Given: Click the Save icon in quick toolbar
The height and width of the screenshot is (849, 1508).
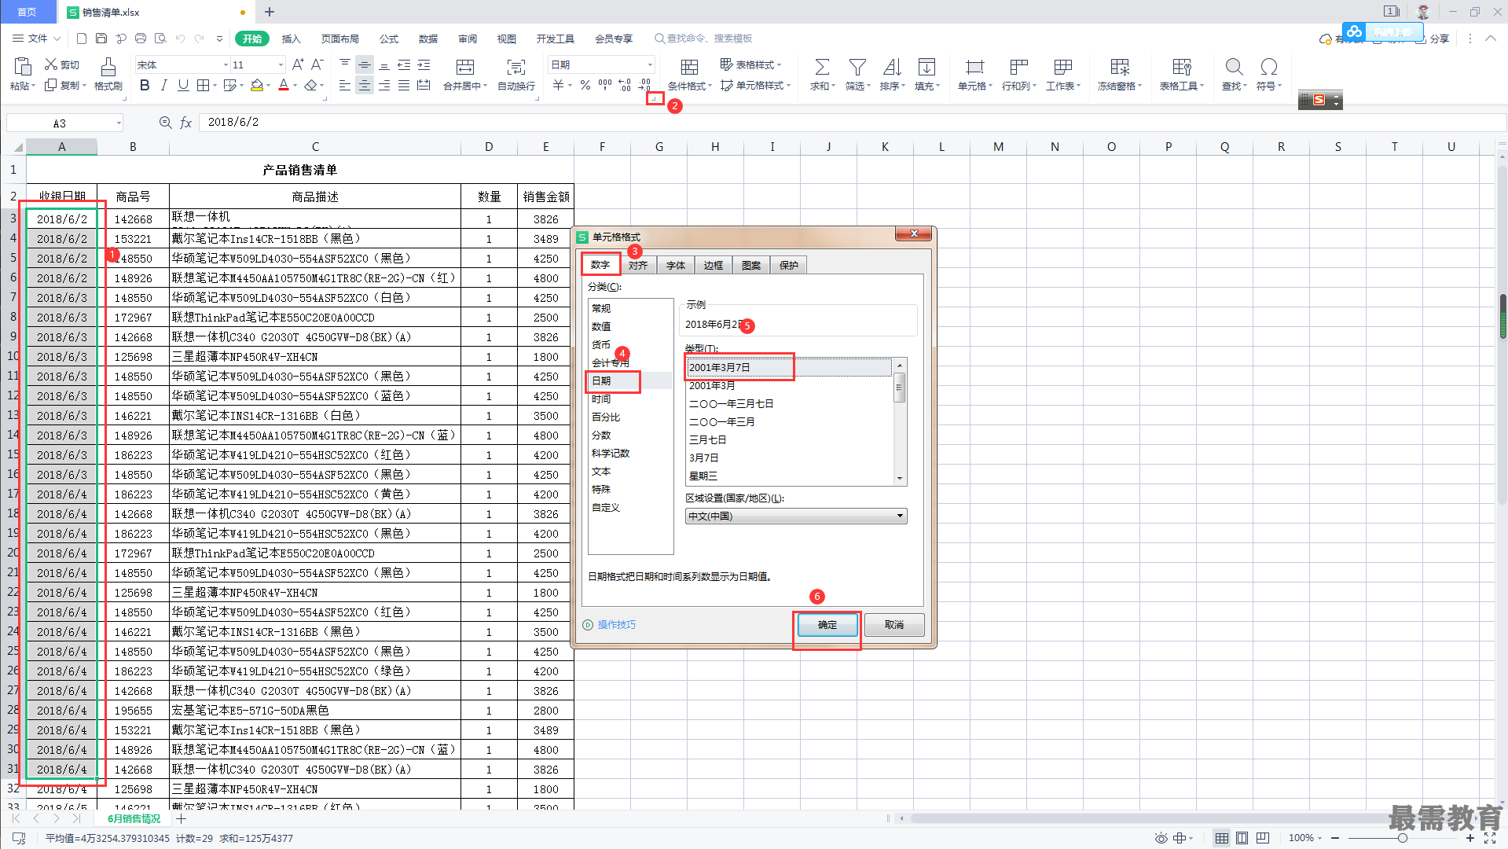Looking at the screenshot, I should click(101, 39).
